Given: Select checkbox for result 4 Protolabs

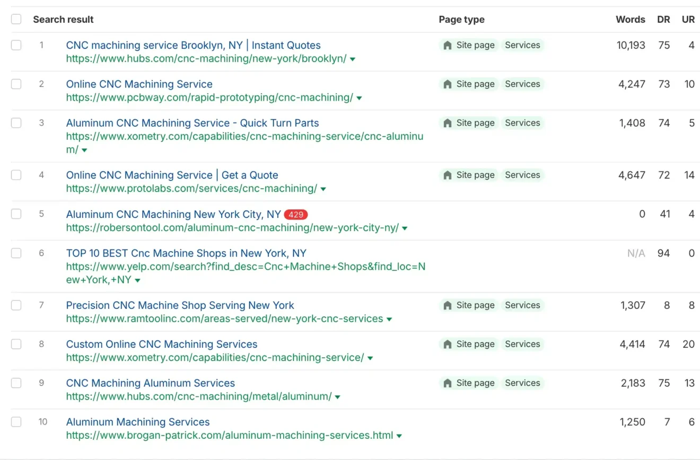Looking at the screenshot, I should coord(16,175).
